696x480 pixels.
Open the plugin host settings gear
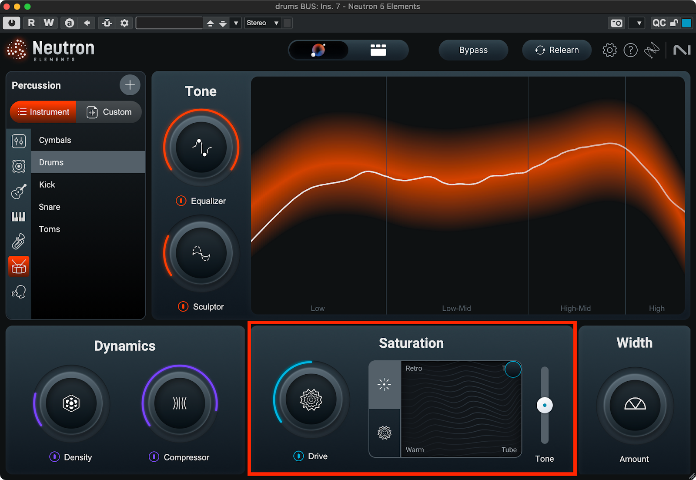124,23
